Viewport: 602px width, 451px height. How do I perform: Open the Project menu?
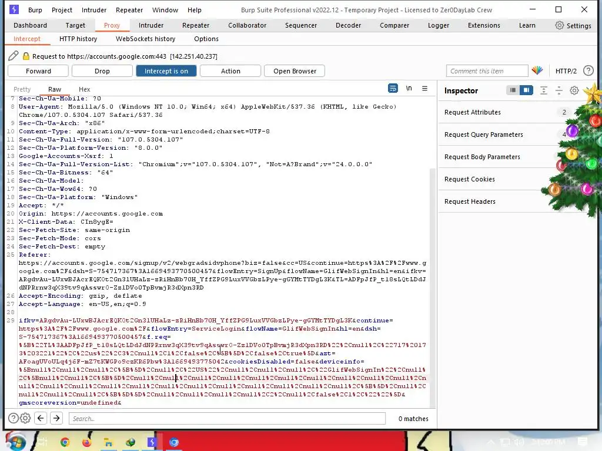coord(62,10)
